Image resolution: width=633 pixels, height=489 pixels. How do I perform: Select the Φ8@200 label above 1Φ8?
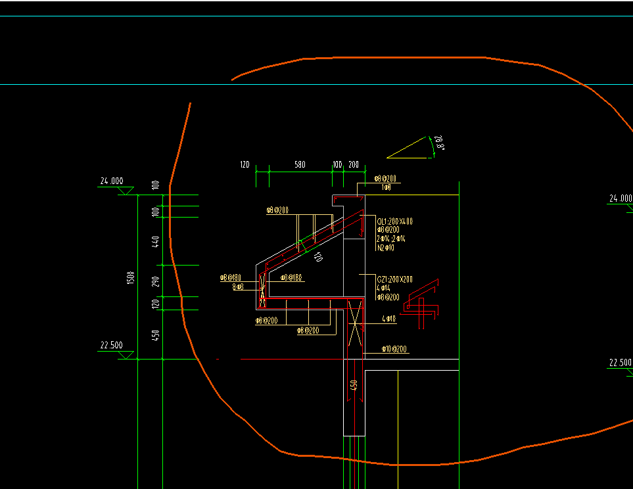click(385, 179)
